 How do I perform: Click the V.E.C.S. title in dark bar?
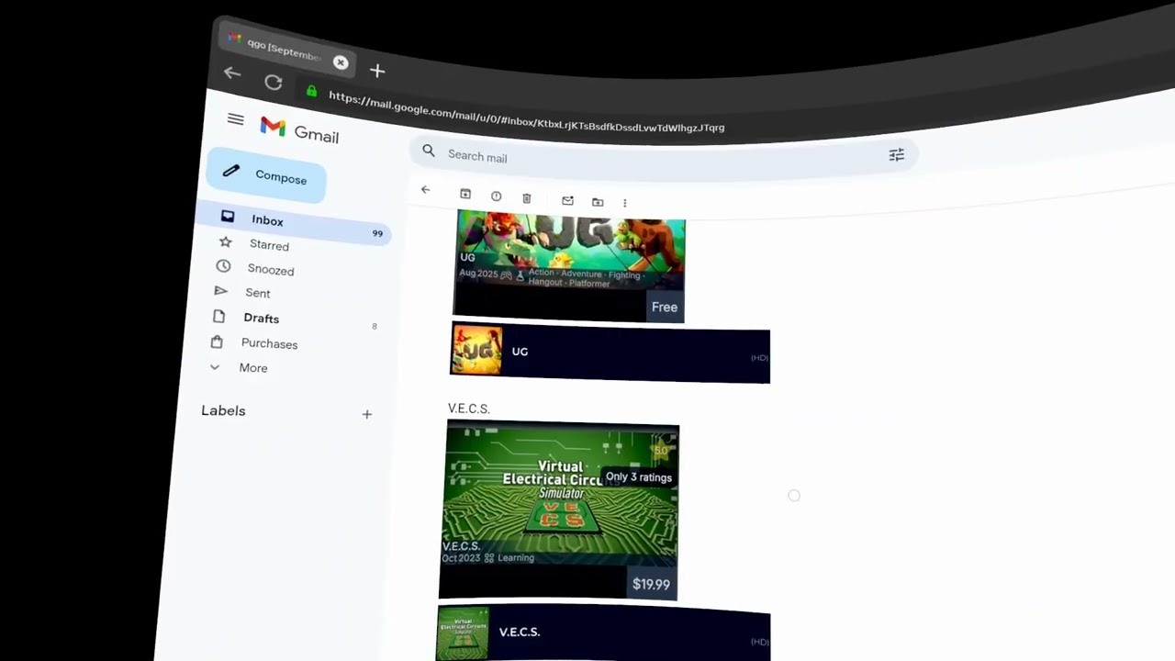click(519, 632)
